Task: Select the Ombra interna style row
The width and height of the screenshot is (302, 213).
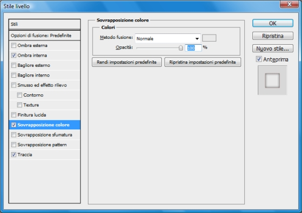Action: pyautogui.click(x=44, y=56)
